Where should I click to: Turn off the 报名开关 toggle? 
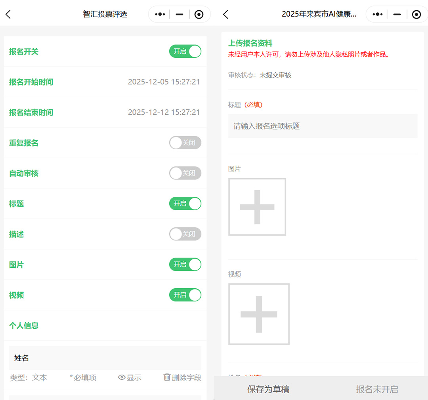[x=185, y=51]
